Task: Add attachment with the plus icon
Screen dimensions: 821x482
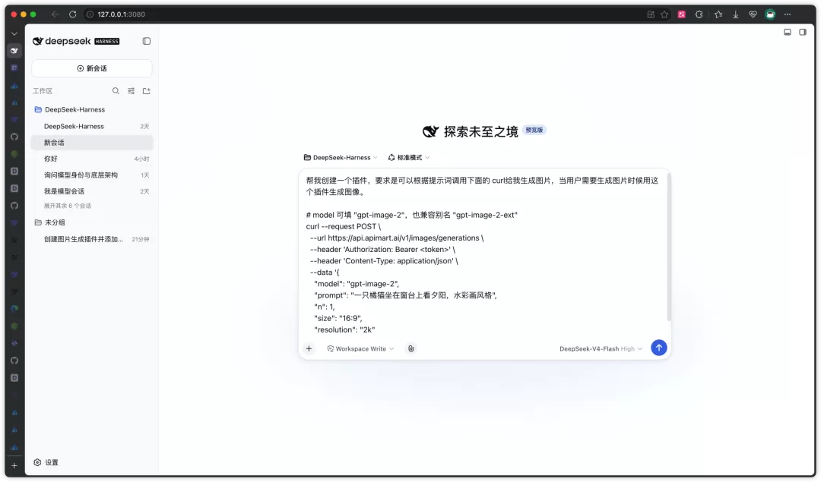Action: click(309, 348)
